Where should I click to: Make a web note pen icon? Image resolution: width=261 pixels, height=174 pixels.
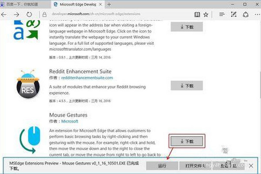[x=234, y=14]
